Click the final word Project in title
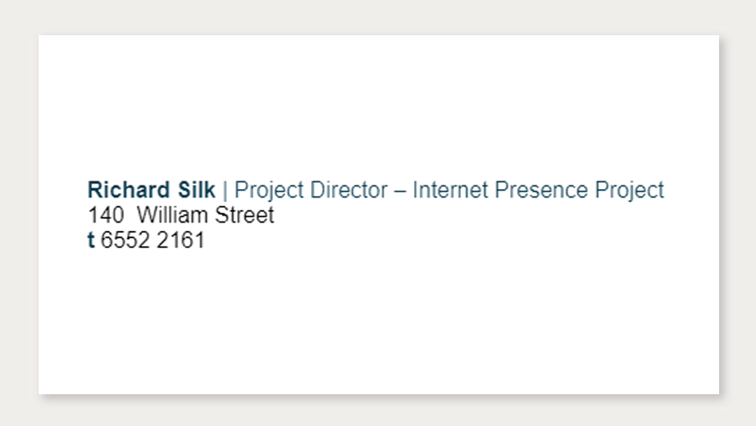This screenshot has height=426, width=756. coord(629,191)
